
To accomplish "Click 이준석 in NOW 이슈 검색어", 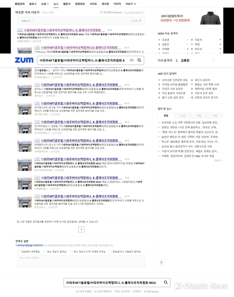I will pyautogui.click(x=198, y=40).
